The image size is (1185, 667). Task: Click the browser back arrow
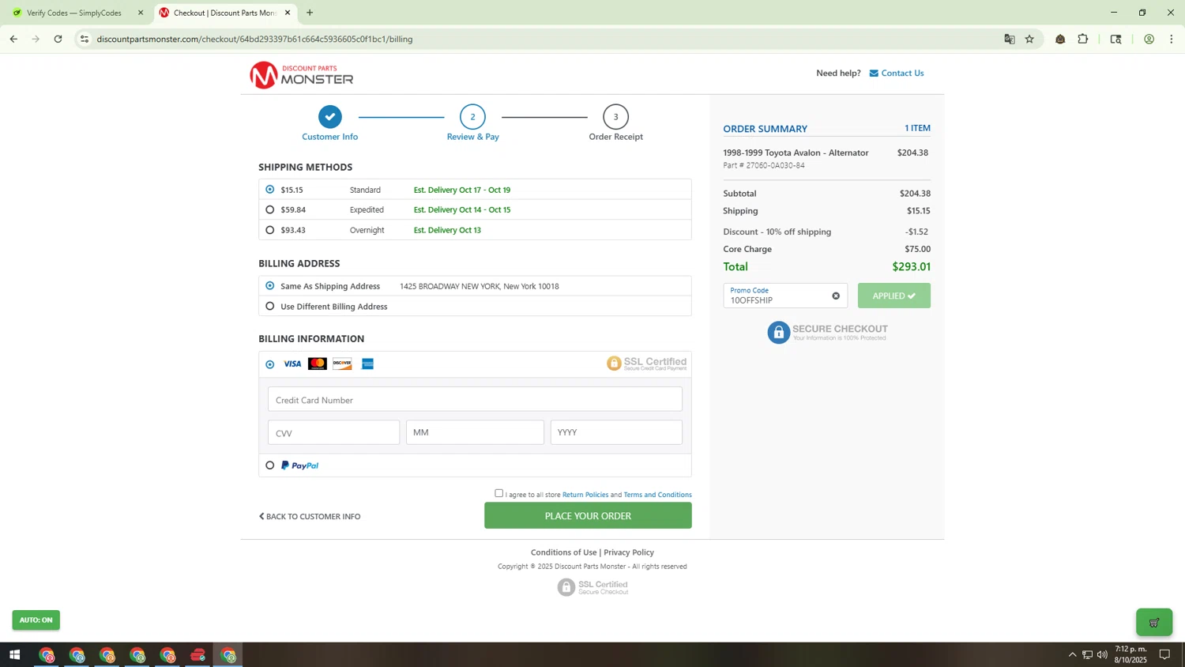pyautogui.click(x=13, y=39)
